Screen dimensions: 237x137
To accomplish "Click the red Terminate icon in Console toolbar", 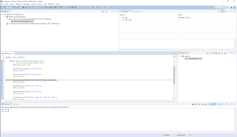I will pos(193,104).
